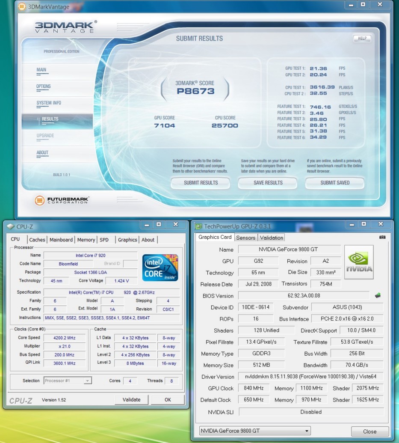Click the SAVE RESULTS button

(268, 183)
